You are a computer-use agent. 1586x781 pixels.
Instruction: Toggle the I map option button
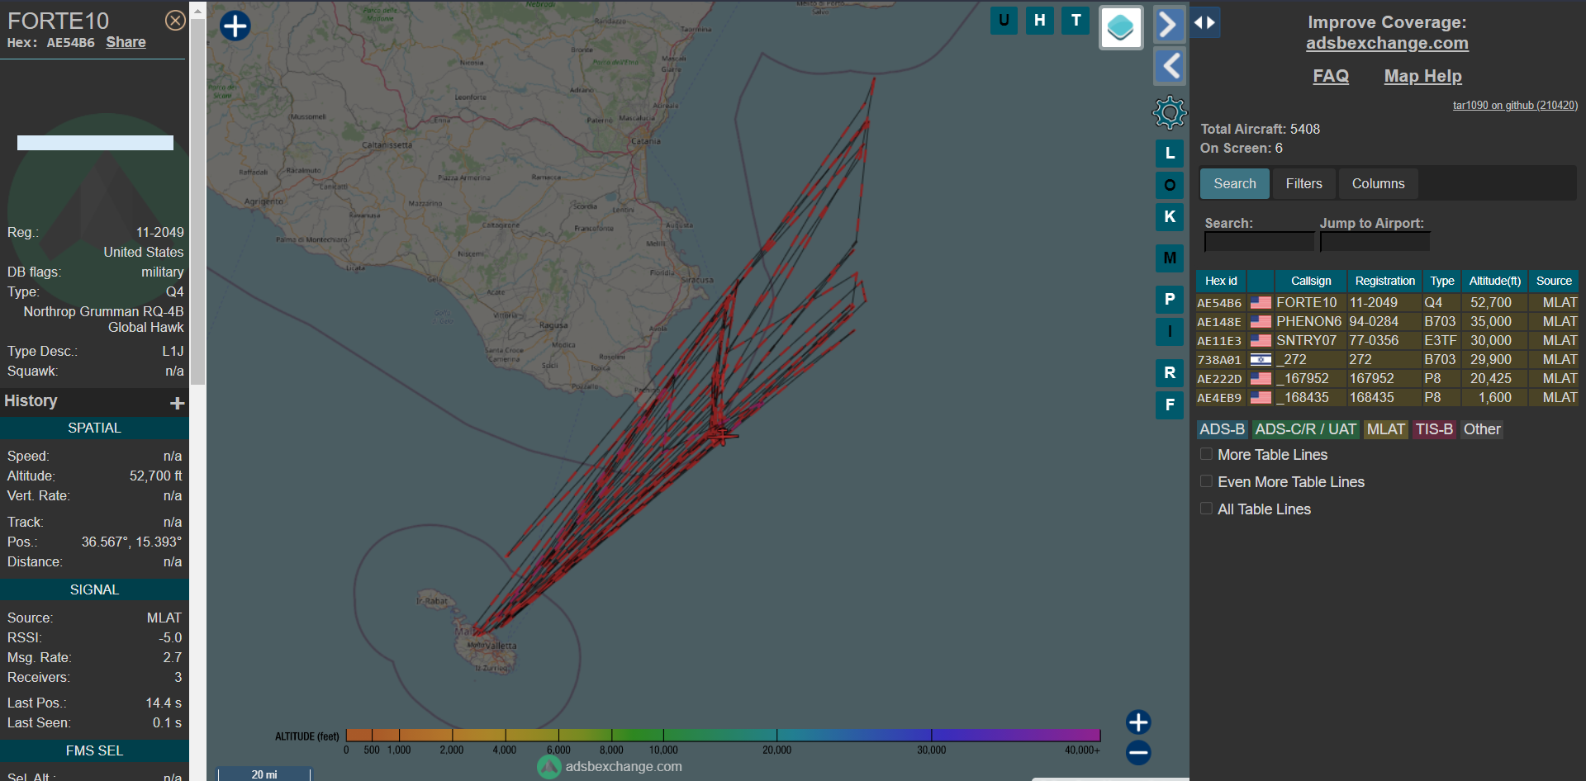[x=1170, y=332]
